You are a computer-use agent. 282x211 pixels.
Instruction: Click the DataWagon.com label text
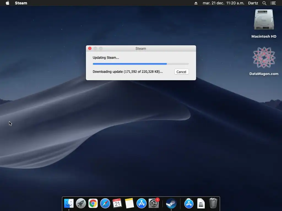coord(264,74)
